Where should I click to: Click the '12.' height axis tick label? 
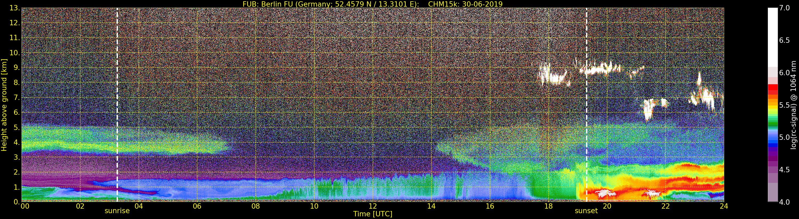[15, 23]
